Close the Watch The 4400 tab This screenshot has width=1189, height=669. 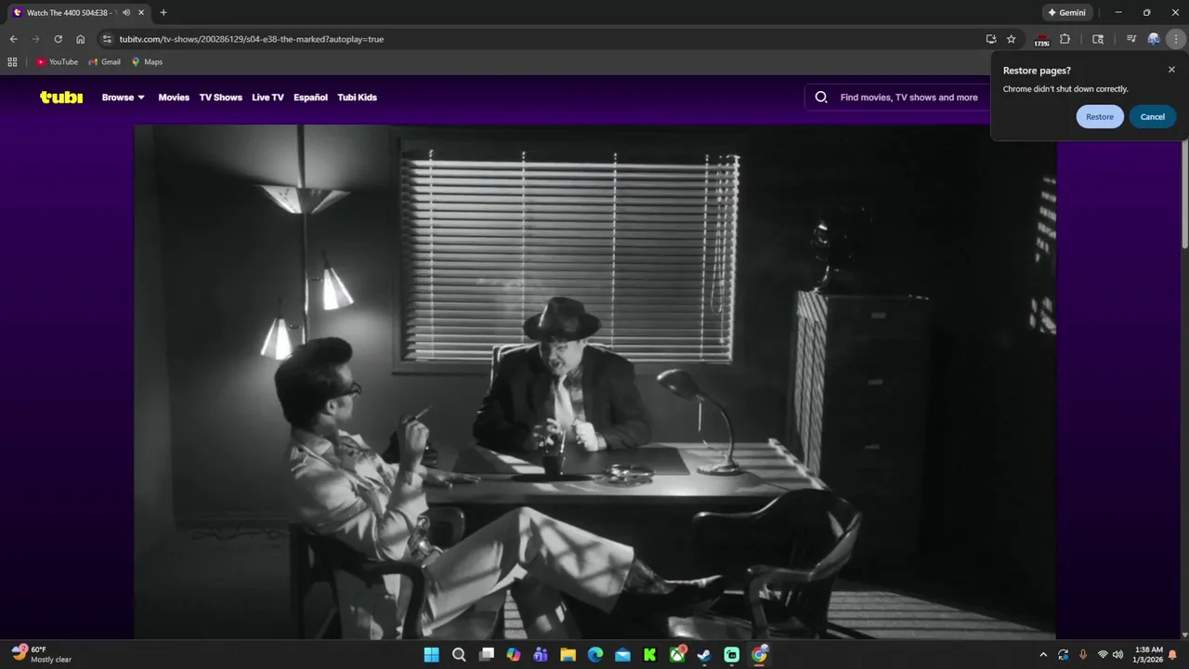tap(141, 13)
